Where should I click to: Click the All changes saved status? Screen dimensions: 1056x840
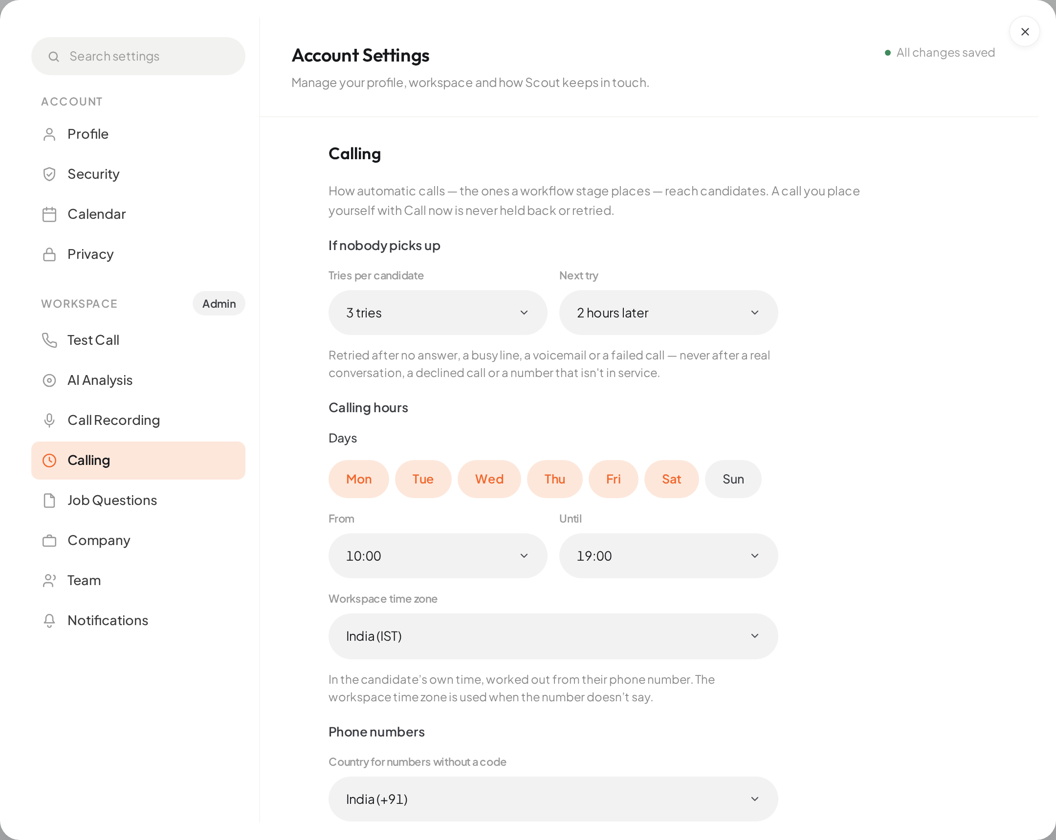coord(940,52)
